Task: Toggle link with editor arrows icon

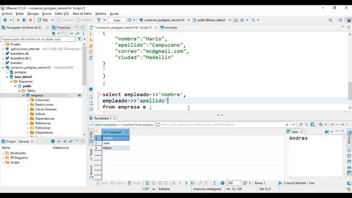Action: click(x=78, y=34)
